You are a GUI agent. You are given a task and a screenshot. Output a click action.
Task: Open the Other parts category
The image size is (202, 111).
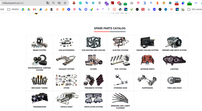[x=67, y=82]
